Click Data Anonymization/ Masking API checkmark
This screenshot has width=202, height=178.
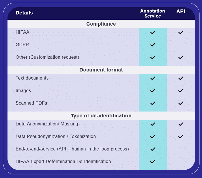pos(181,124)
